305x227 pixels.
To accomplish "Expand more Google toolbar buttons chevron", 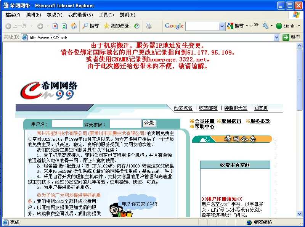I will pyautogui.click(x=256, y=25).
